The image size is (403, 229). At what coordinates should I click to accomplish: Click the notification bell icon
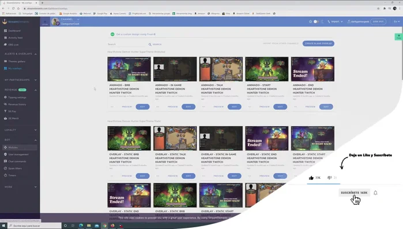375,193
